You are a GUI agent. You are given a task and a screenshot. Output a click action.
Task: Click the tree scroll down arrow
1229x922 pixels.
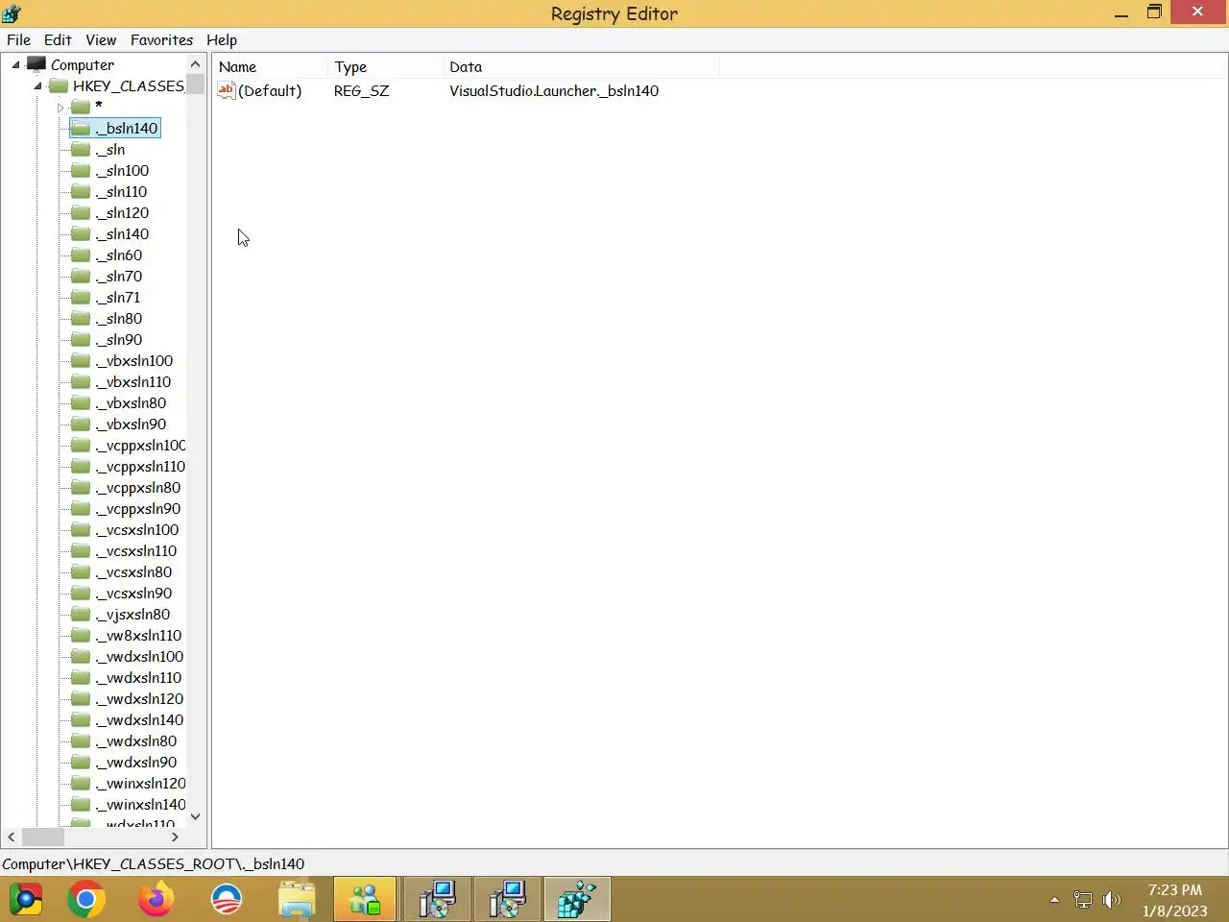coord(196,816)
